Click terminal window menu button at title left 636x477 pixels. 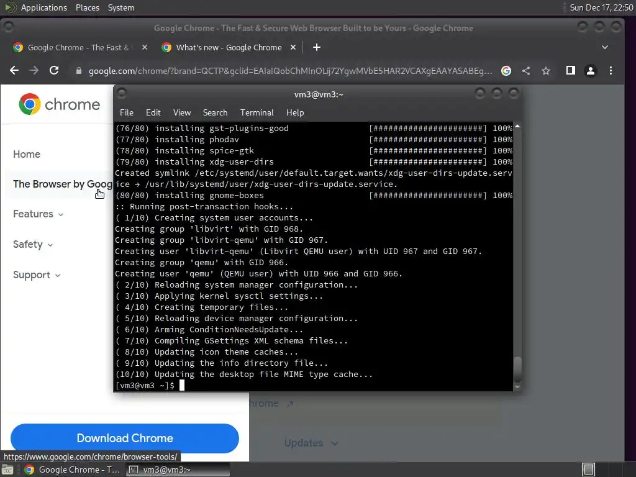(x=121, y=94)
